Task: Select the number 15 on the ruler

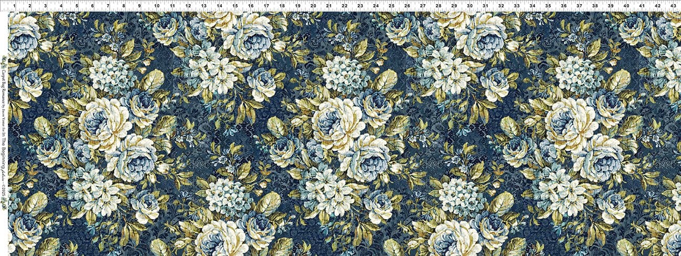Action: [234, 6]
